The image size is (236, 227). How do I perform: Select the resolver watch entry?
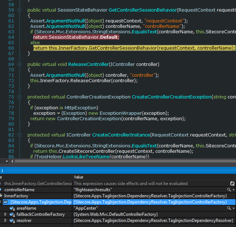point(24,220)
